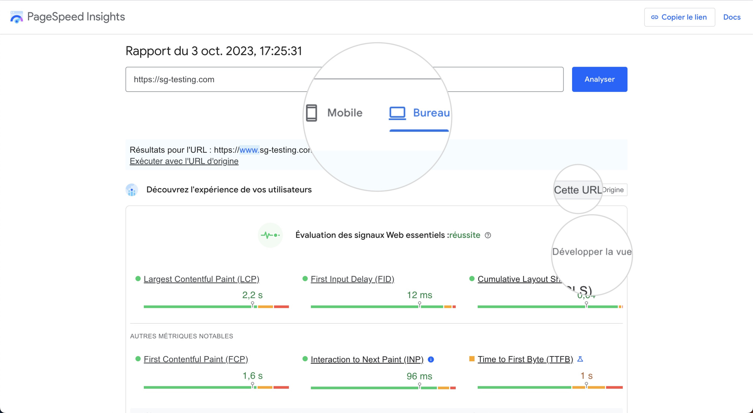Screen dimensions: 753x413
Task: Open First Input Delay (FID) link
Action: pyautogui.click(x=352, y=279)
